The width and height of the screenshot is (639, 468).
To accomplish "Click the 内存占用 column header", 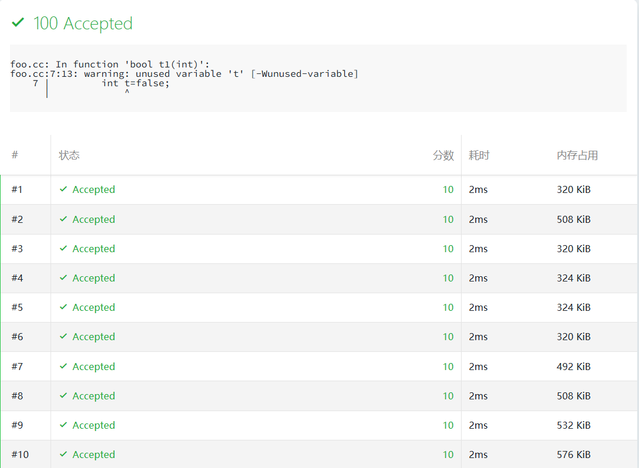I will coord(577,155).
